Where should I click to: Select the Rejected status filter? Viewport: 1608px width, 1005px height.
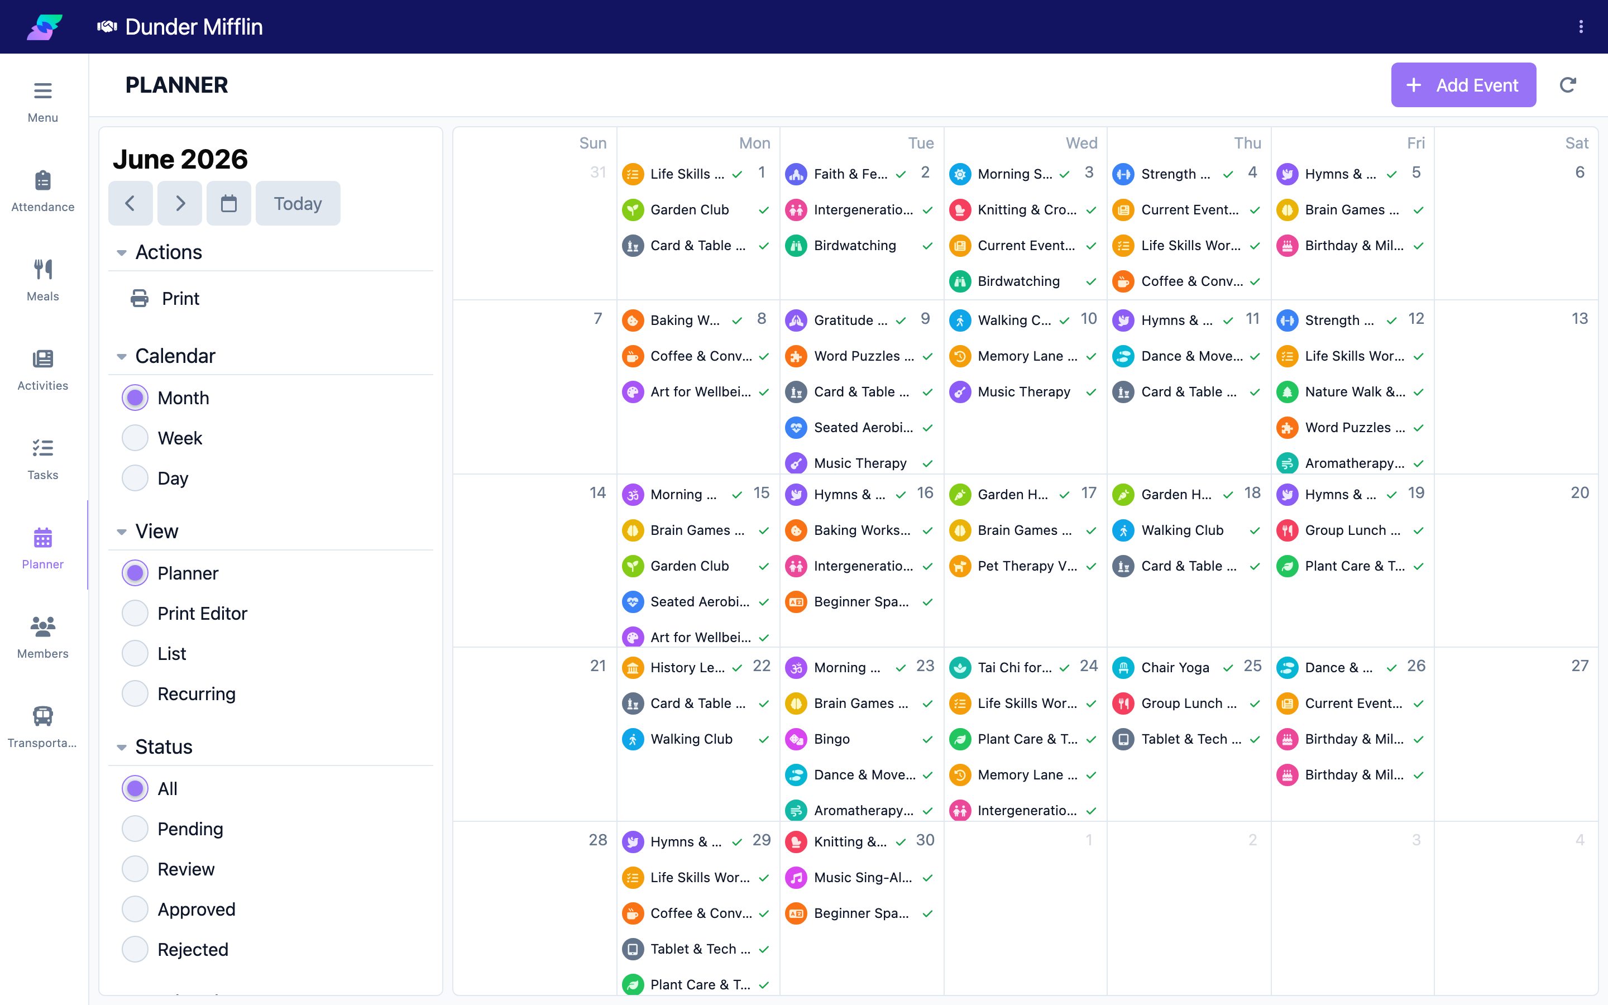(135, 949)
